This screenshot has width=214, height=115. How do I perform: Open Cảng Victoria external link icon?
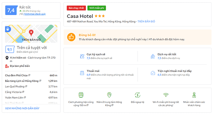pos(23,92)
